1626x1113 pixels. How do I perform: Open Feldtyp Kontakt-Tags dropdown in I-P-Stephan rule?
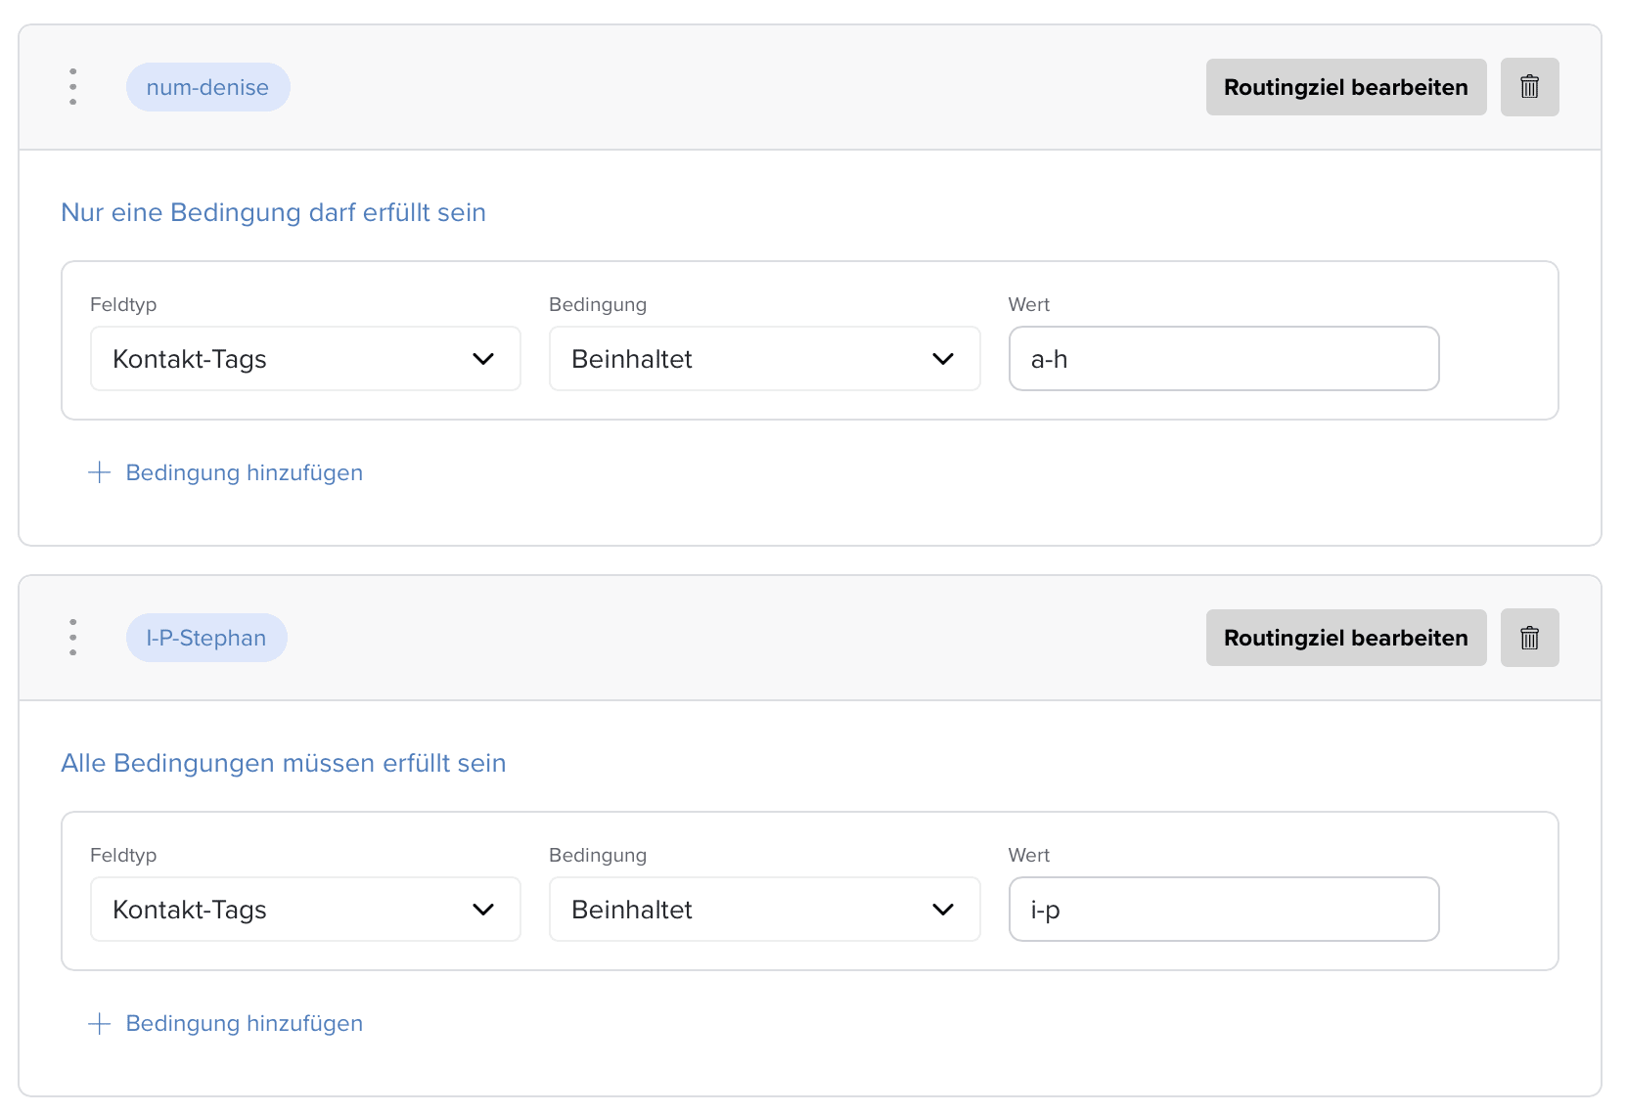point(305,910)
